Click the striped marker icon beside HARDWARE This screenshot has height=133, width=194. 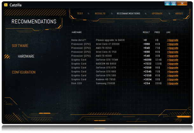(7, 56)
